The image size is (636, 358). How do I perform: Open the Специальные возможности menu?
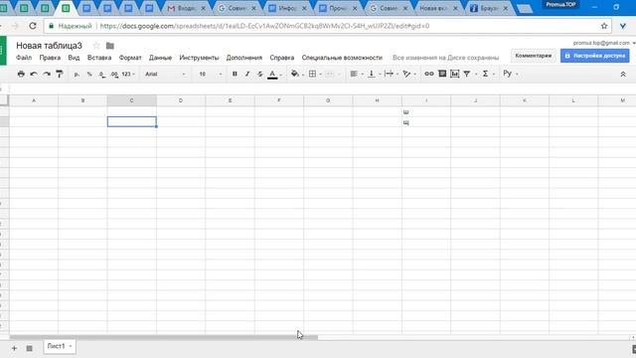342,58
